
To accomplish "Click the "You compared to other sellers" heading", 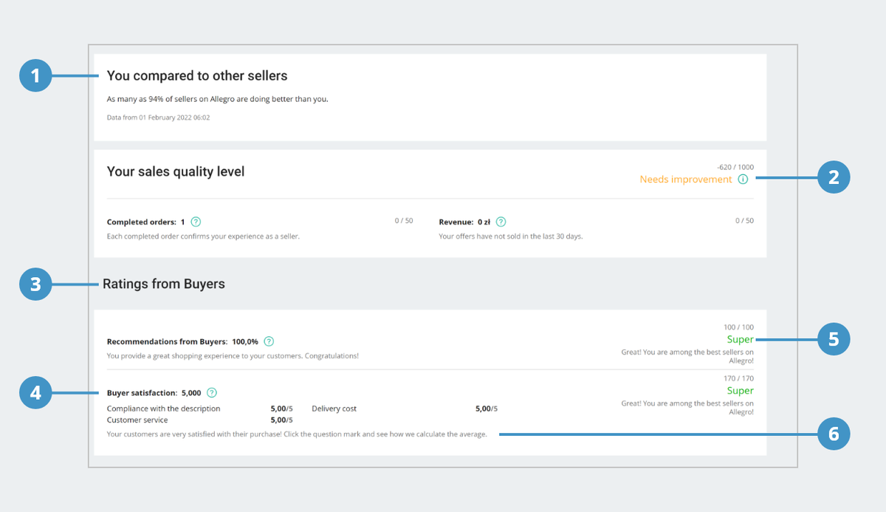I will 197,75.
